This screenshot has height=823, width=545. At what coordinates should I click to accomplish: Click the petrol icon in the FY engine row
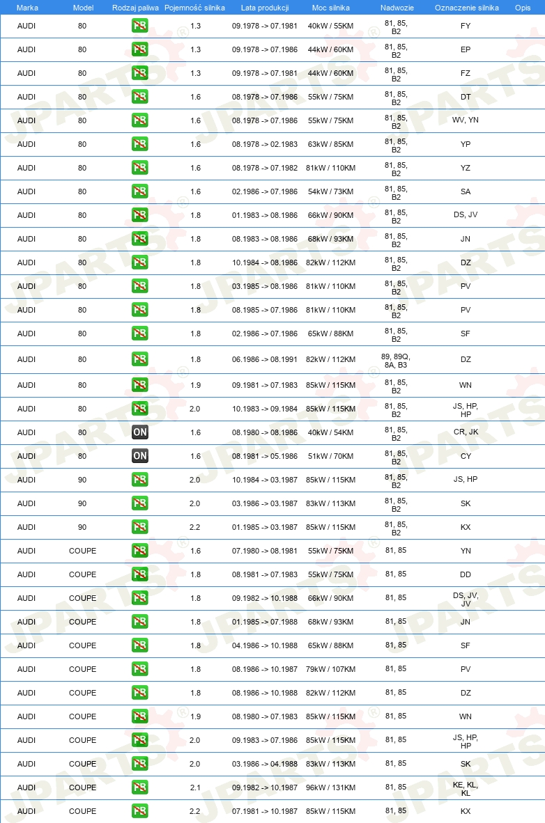point(140,26)
